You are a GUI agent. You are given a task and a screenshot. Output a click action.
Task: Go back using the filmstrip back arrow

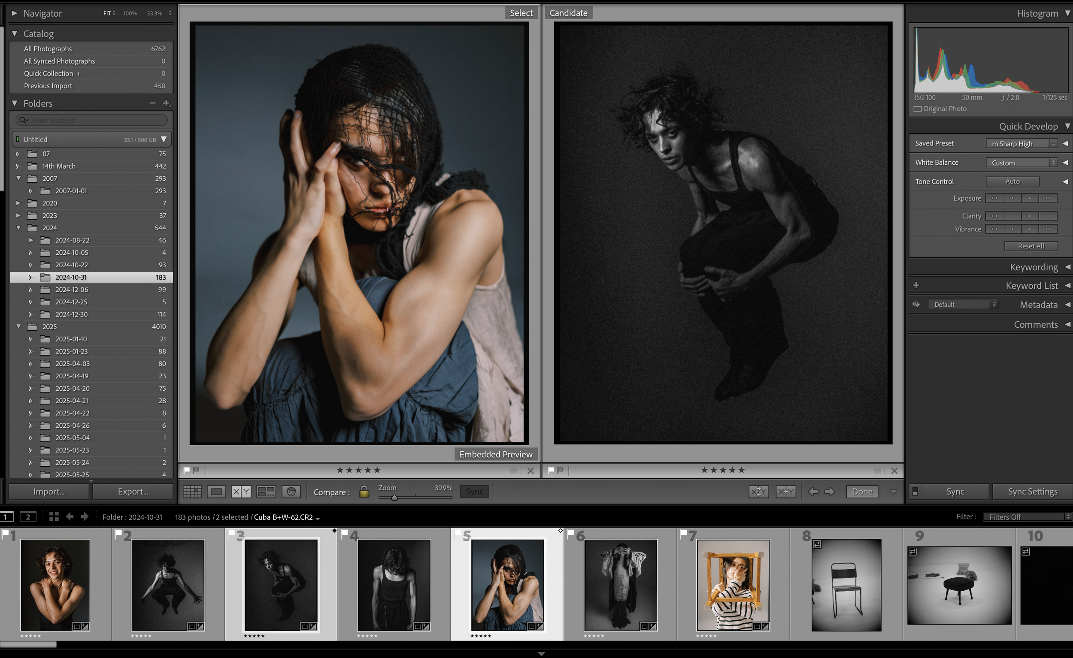[x=70, y=516]
